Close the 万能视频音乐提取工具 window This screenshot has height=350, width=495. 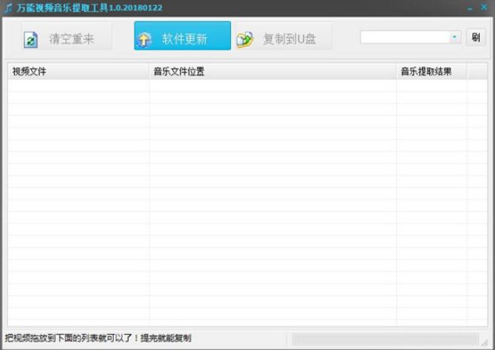point(484,8)
